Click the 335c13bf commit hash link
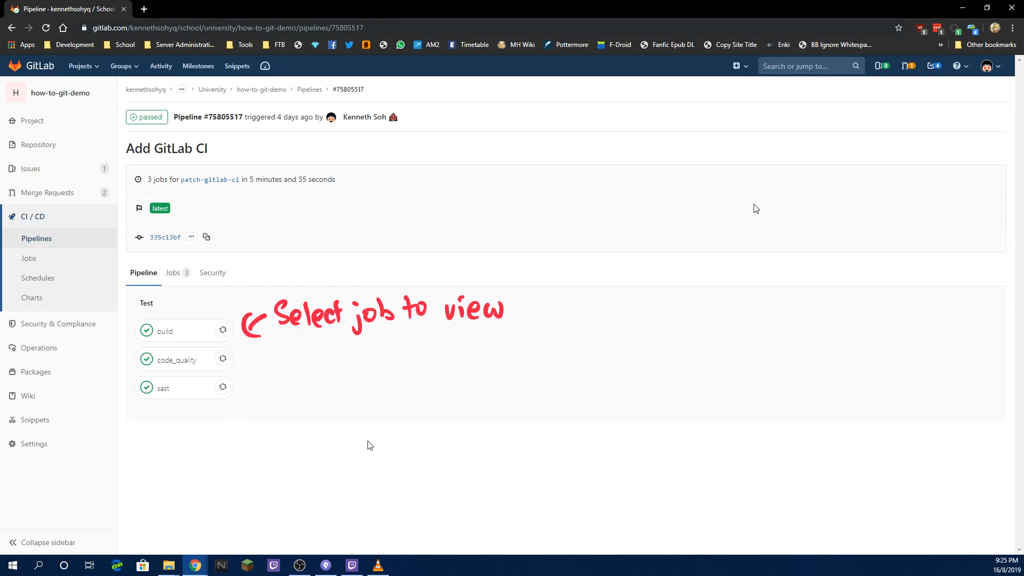1024x576 pixels. (x=165, y=237)
